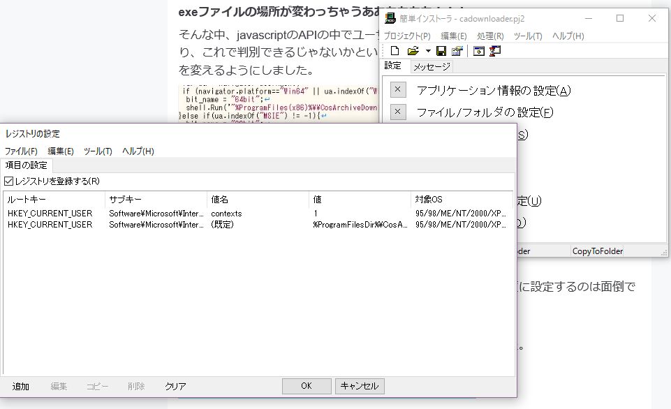Click the 値名 column header

(x=258, y=200)
